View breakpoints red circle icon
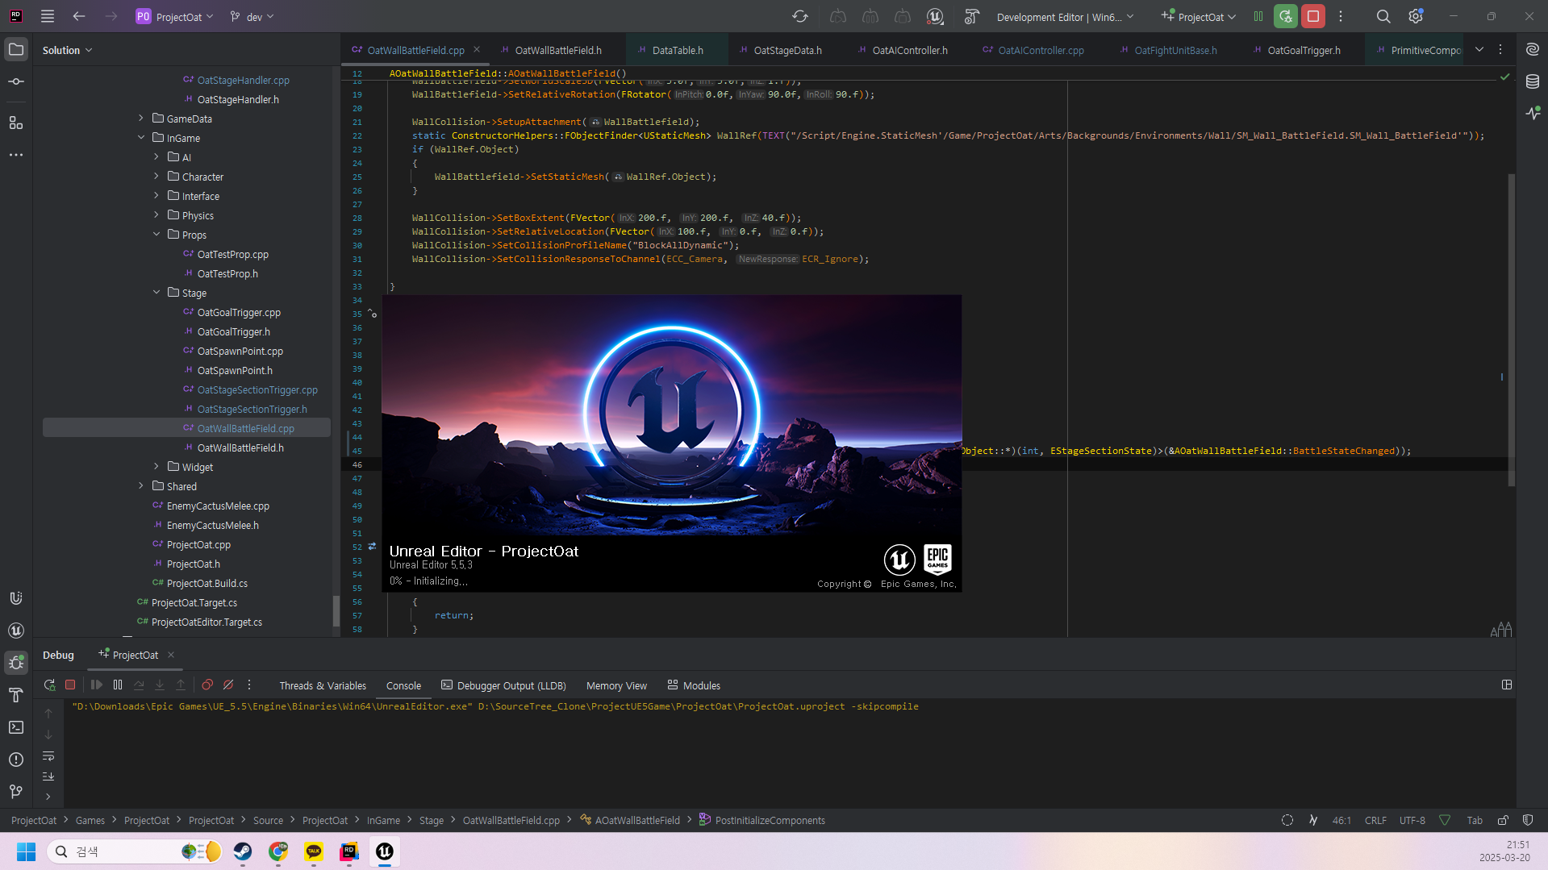 (207, 685)
